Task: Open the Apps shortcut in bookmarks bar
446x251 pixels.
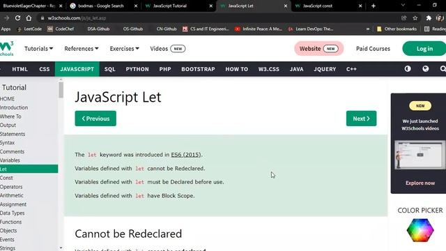Action: point(6,29)
